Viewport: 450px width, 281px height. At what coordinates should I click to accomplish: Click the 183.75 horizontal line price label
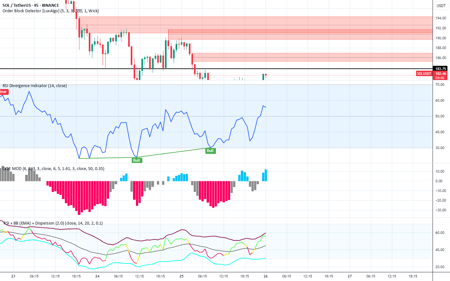[441, 69]
